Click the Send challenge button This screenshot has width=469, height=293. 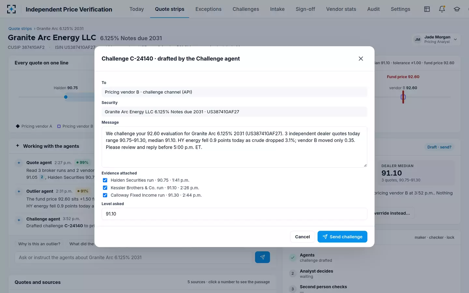coord(342,237)
